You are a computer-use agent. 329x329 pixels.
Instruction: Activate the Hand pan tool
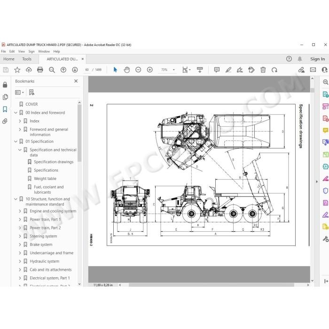pyautogui.click(x=127, y=70)
